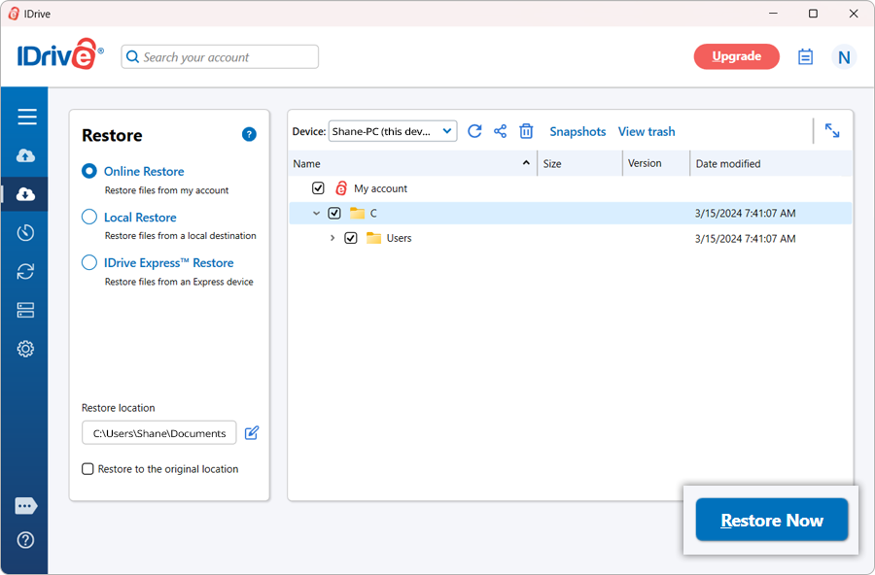This screenshot has height=575, width=875.
Task: Click the Restore Now button
Action: pyautogui.click(x=772, y=521)
